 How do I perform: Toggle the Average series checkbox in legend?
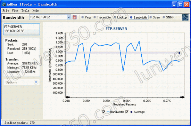click(x=127, y=112)
